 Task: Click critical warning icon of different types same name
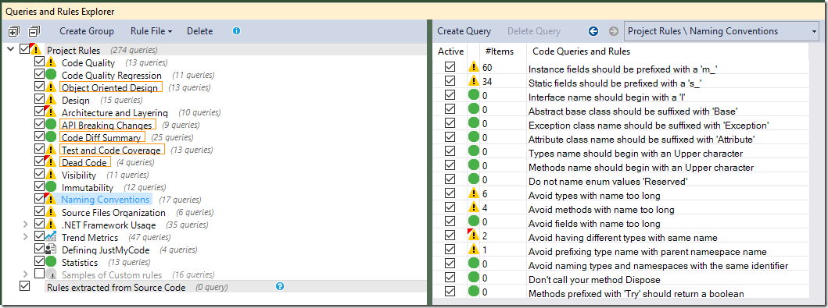point(474,235)
